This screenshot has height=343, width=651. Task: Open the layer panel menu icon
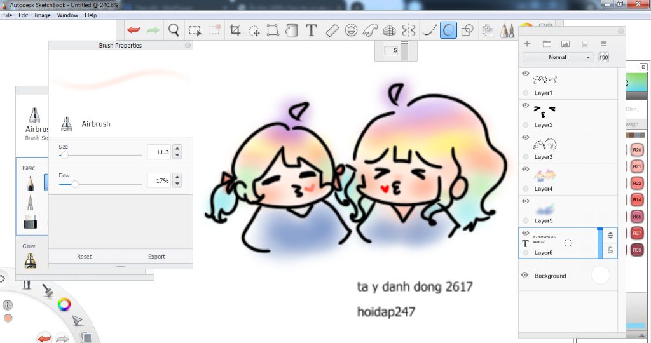point(604,44)
